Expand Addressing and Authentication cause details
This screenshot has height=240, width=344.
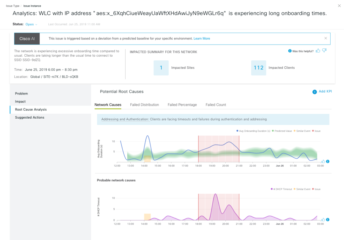[x=125, y=119]
